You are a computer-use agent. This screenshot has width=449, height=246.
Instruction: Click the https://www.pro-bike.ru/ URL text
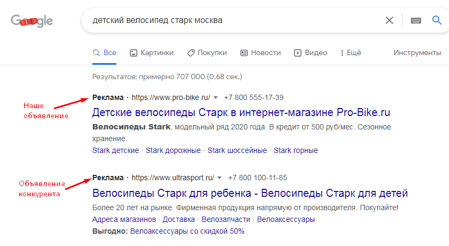pyautogui.click(x=171, y=98)
